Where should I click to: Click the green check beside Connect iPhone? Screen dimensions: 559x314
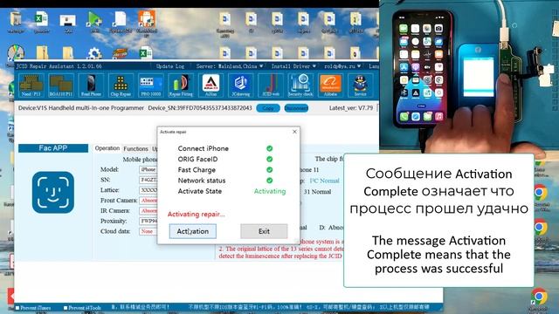coord(270,148)
